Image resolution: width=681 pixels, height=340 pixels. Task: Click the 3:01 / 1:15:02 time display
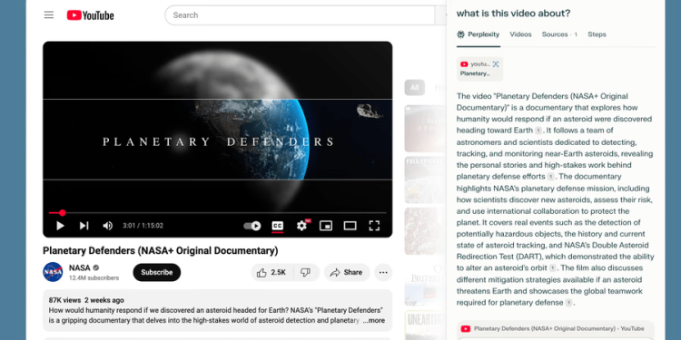click(x=143, y=226)
